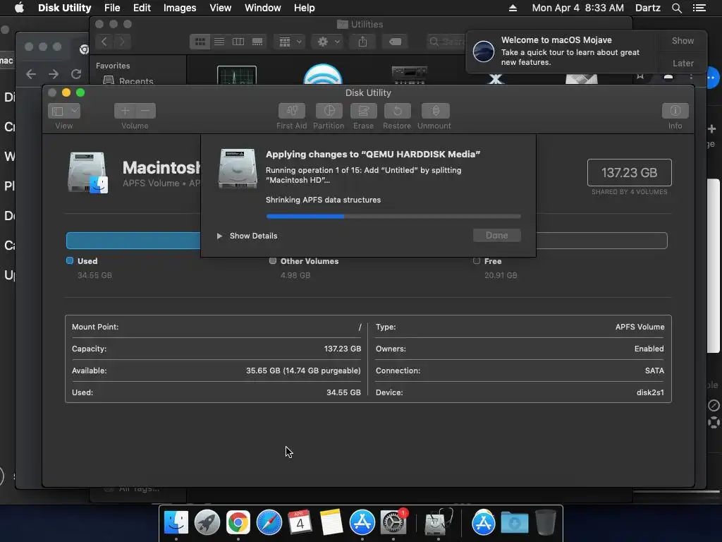Open Launchpad from the Dock
Image resolution: width=722 pixels, height=542 pixels.
tap(207, 523)
